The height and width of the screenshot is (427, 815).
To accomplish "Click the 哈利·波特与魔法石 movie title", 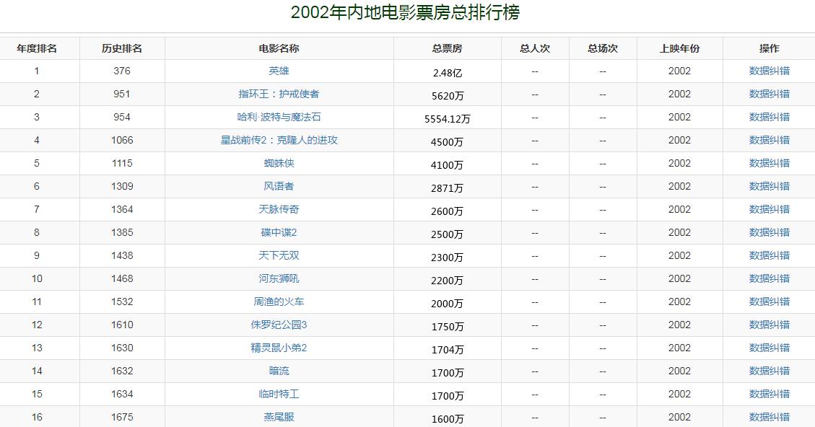I will pos(279,117).
